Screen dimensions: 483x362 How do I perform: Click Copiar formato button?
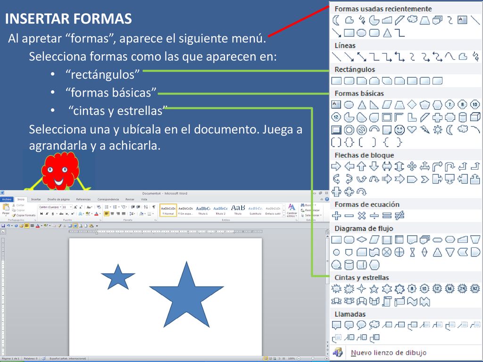24,215
